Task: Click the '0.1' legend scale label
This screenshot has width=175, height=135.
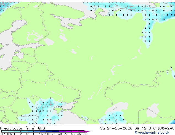Action: point(3,134)
